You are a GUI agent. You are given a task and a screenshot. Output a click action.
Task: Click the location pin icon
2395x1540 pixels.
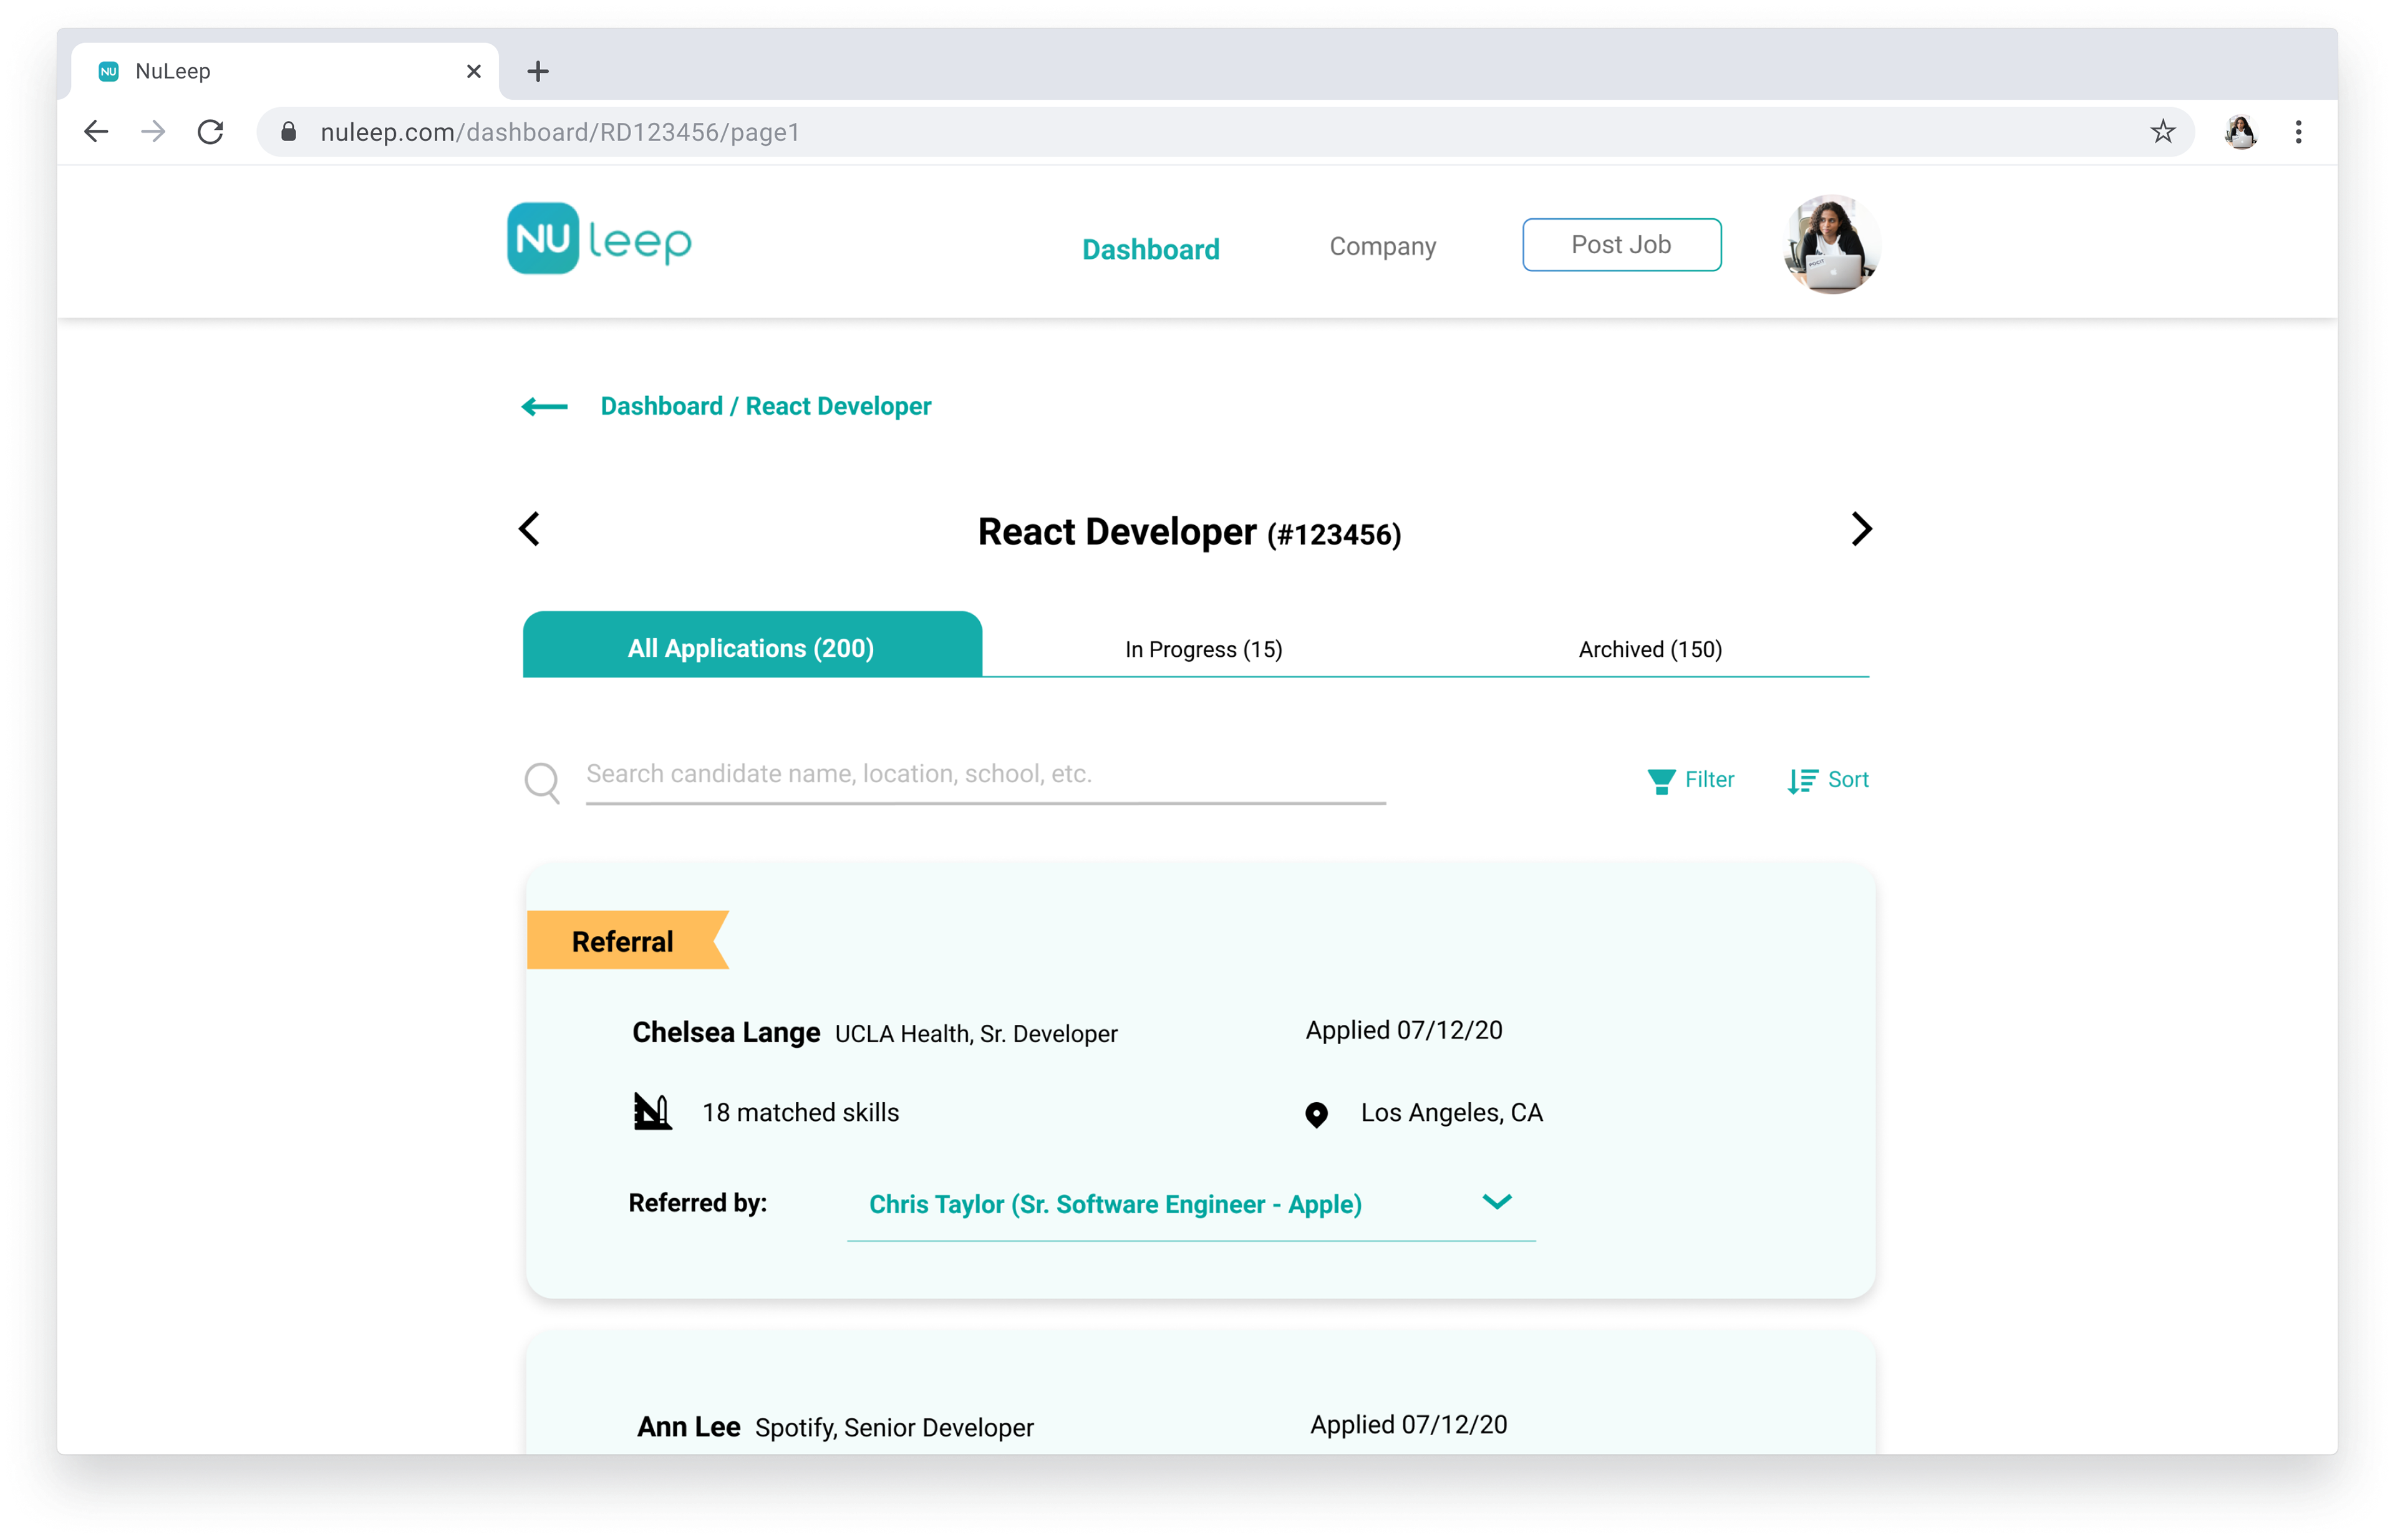point(1316,1114)
